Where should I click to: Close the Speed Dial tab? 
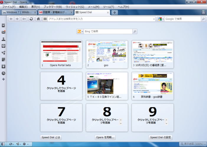[x=108, y=12]
